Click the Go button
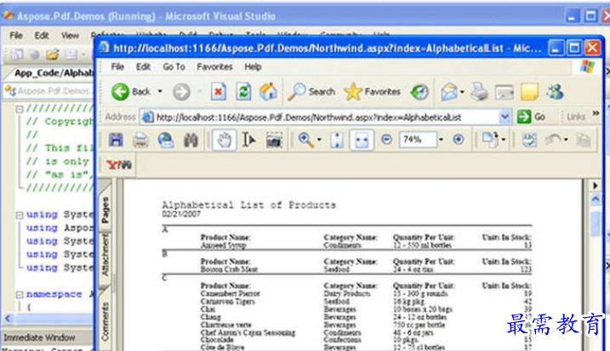 tap(531, 116)
